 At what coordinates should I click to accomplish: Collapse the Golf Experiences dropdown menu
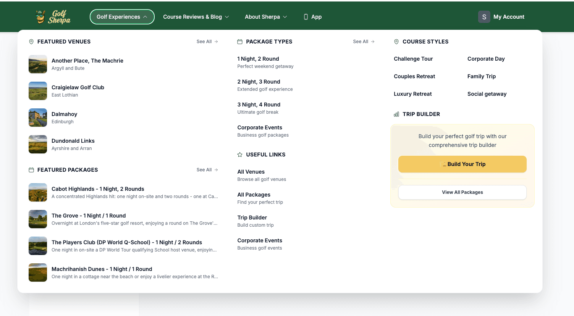click(x=122, y=17)
